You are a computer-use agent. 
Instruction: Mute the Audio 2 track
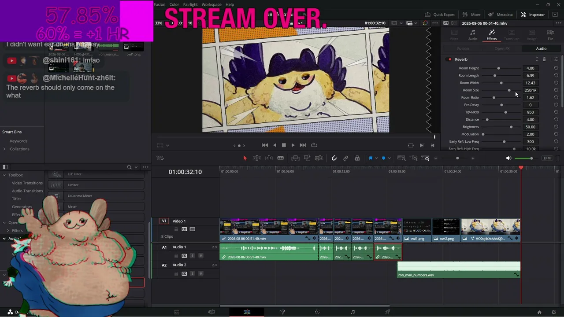pos(201,274)
